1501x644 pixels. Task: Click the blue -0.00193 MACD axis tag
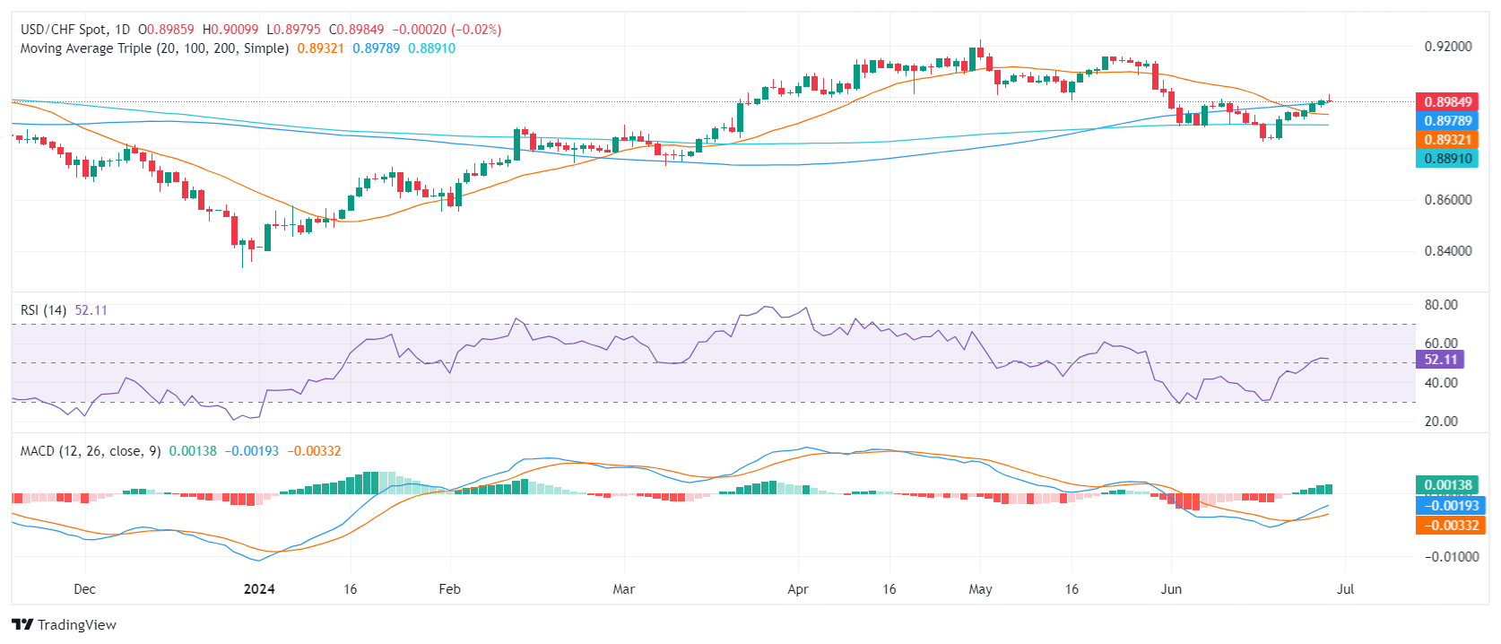[x=1447, y=506]
